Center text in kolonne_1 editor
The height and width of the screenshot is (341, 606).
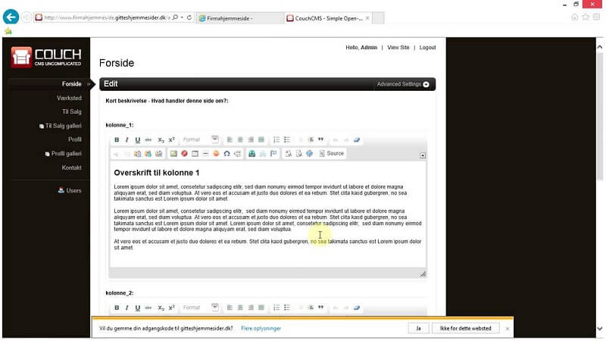tap(240, 139)
